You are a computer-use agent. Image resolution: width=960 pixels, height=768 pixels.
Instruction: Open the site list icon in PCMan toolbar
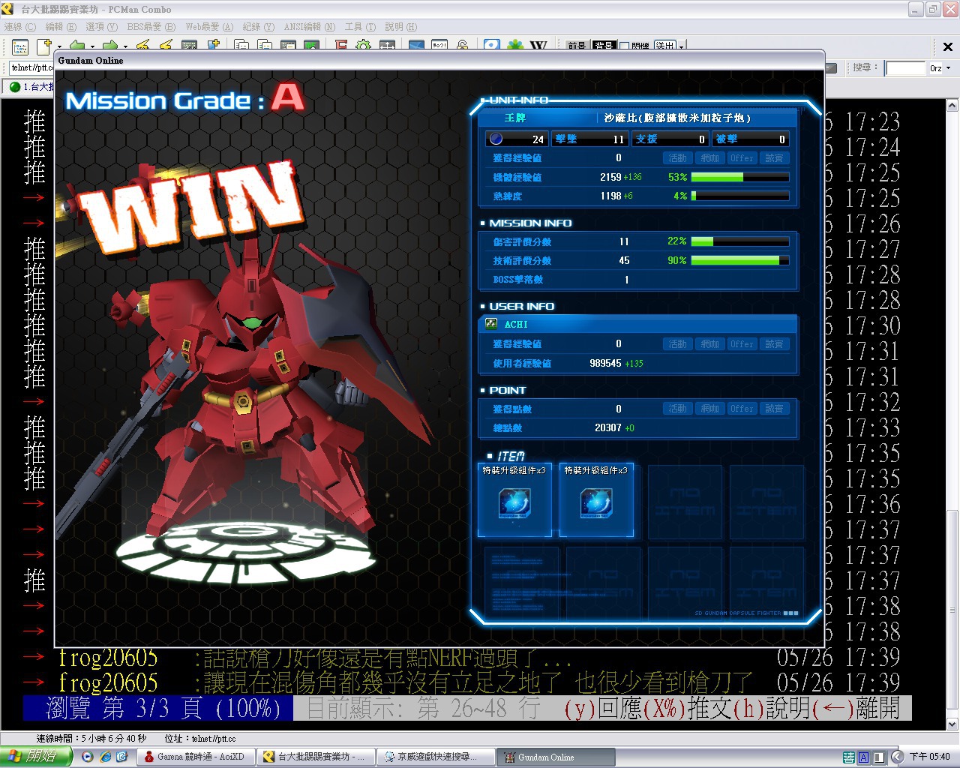point(20,46)
